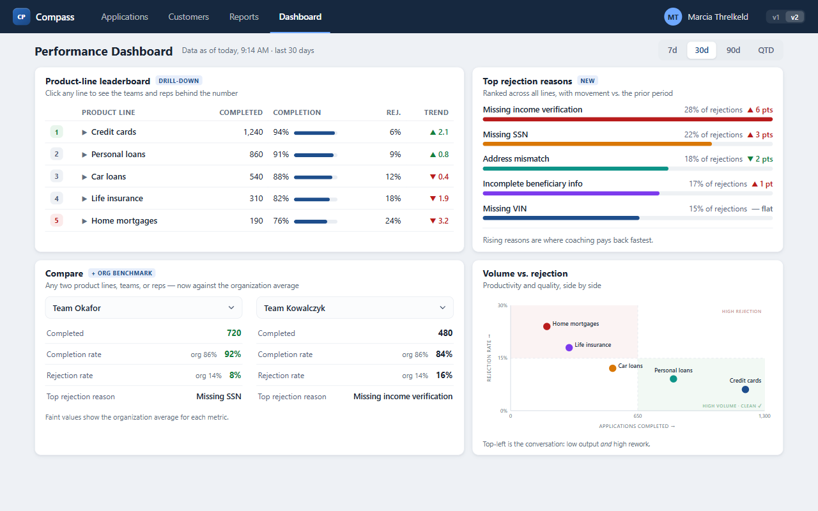Click the Car loans dot on the scatter chart
Screen dimensions: 818x511
tap(612, 368)
